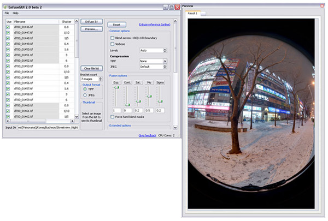Click the Cont. slider handle
Image resolution: width=328 pixels, height=221 pixels.
click(127, 105)
